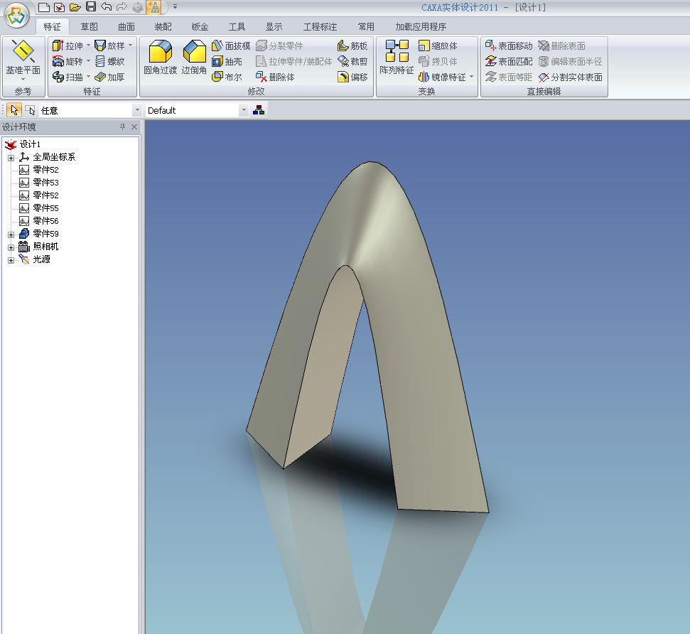Toggle the arrow selection mode button
The width and height of the screenshot is (690, 634).
(x=14, y=110)
